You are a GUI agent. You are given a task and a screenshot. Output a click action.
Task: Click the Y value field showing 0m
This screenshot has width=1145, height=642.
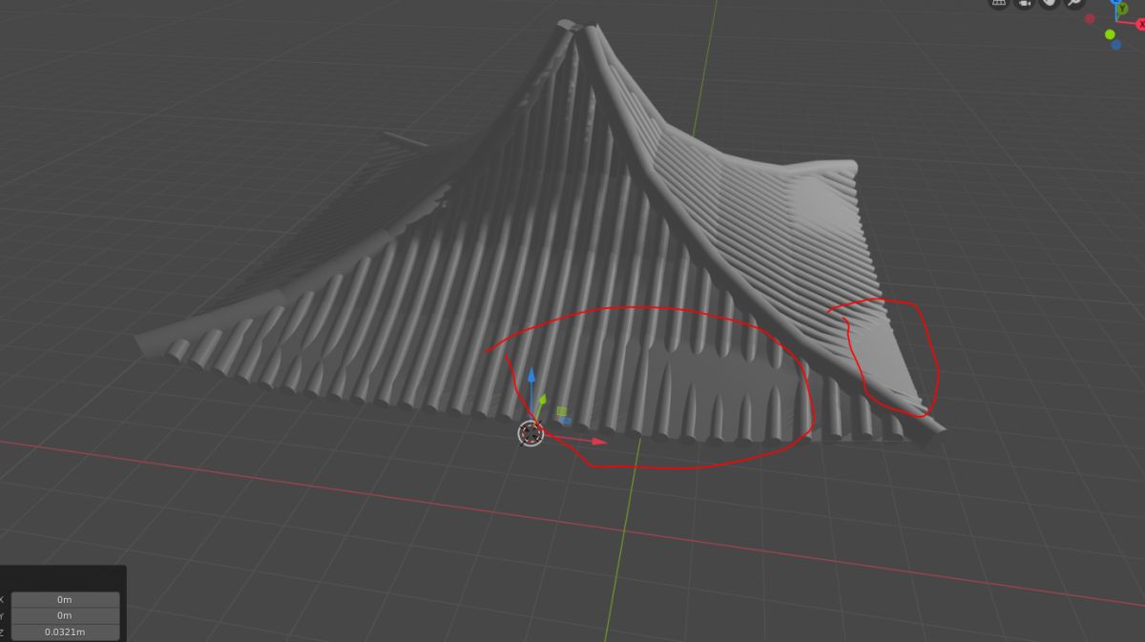pos(65,615)
